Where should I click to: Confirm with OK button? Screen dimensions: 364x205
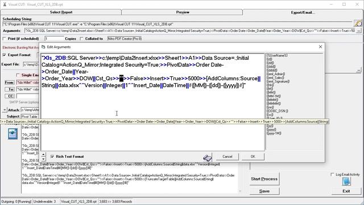(x=253, y=157)
